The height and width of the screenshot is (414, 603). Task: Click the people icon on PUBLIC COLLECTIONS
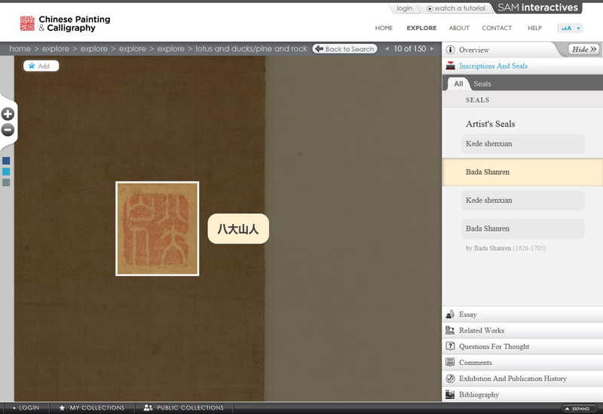(148, 407)
